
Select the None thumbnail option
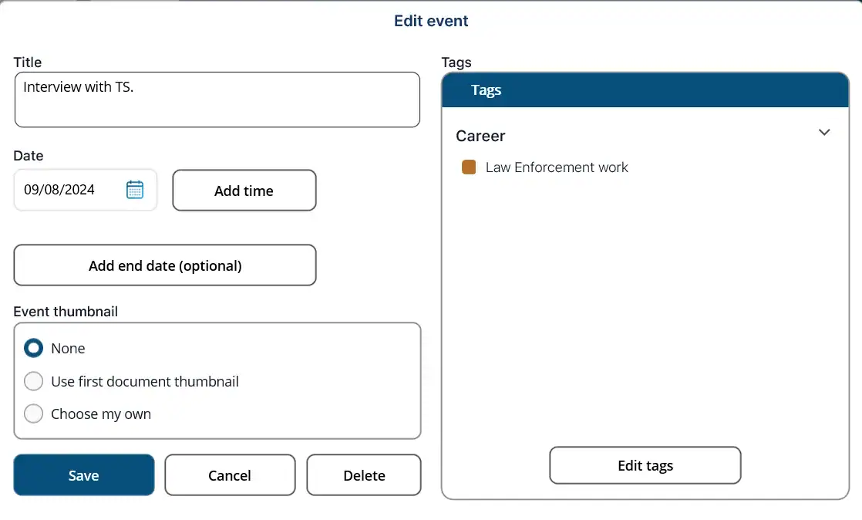coord(34,349)
